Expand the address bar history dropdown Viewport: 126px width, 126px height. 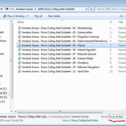pos(86,9)
